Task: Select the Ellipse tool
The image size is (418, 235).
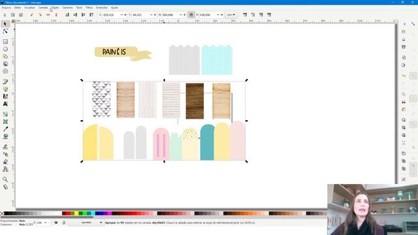Action: tap(5, 49)
